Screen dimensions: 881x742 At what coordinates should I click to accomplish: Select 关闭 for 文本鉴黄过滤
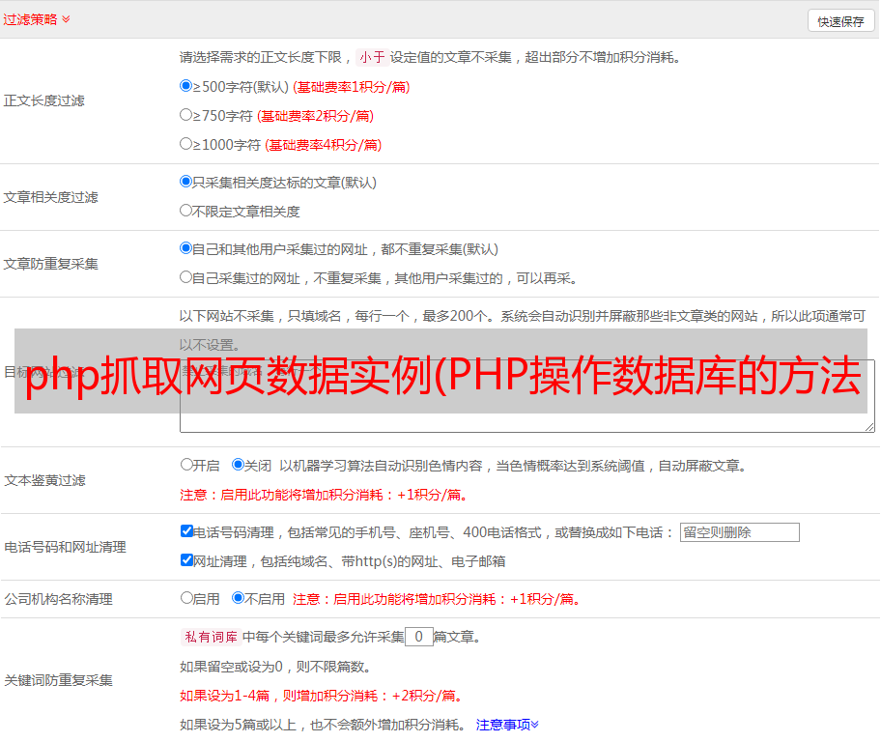[238, 465]
